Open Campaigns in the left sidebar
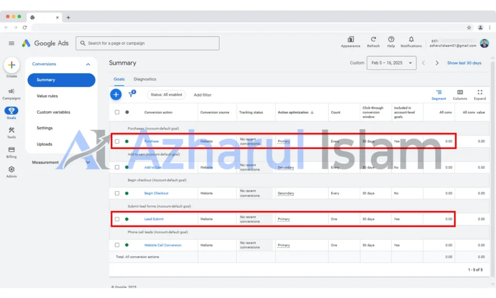496x298 pixels. click(12, 94)
